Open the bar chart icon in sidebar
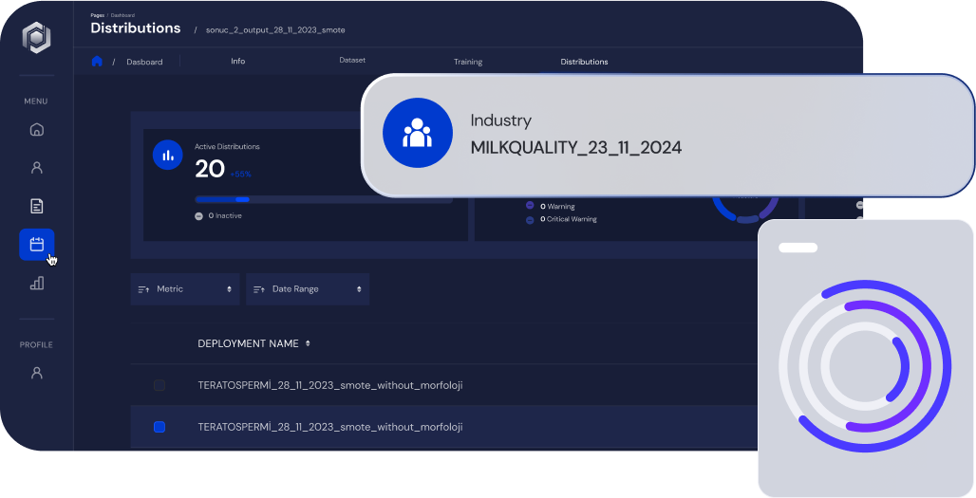This screenshot has height=498, width=976. pos(37,283)
